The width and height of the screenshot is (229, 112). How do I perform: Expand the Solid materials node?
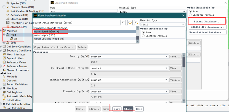(x=4, y=43)
